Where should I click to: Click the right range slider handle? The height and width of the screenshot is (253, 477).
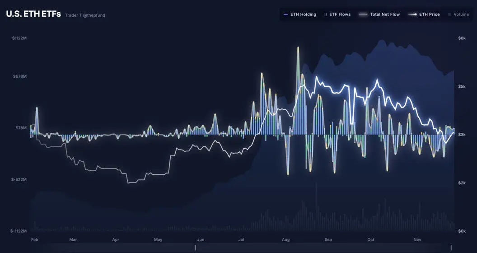451,248
